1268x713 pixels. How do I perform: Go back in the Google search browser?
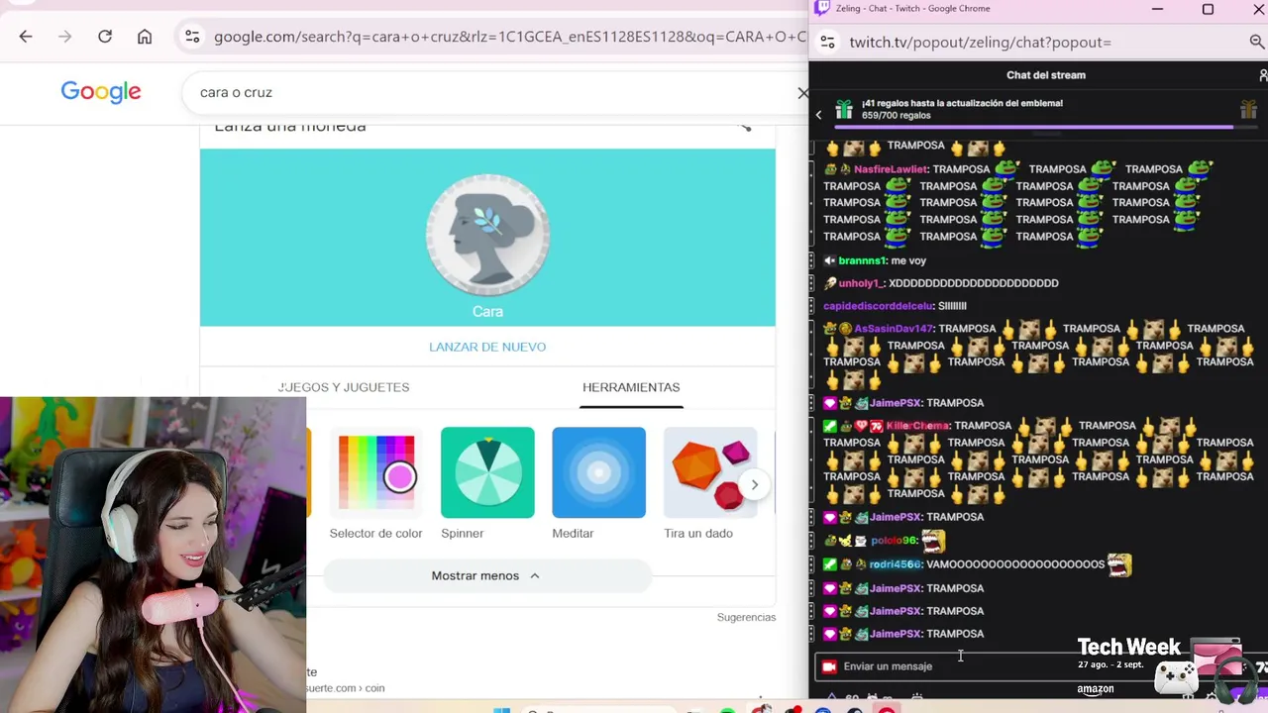(26, 37)
